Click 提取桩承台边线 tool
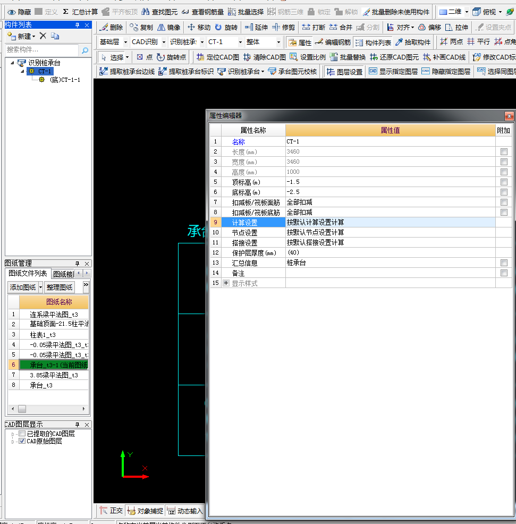This screenshot has width=516, height=524. [127, 71]
